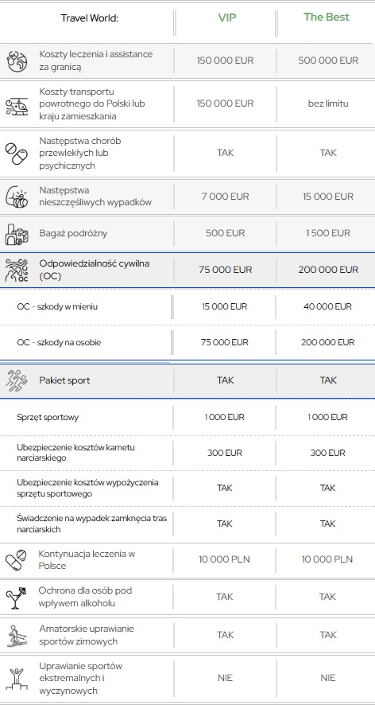Click the bez limitu value cell

click(x=328, y=103)
